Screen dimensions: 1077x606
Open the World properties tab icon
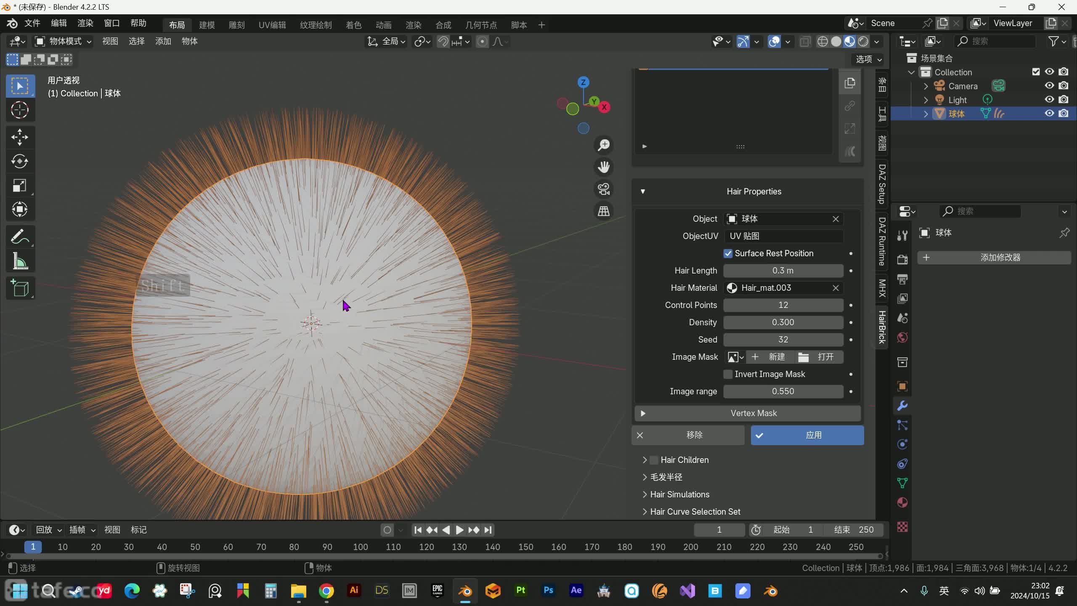[902, 338]
